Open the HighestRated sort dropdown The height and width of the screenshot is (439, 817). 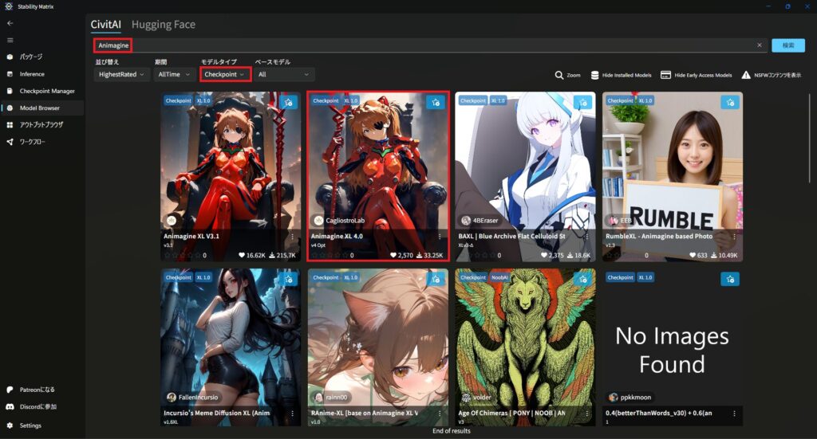(121, 74)
